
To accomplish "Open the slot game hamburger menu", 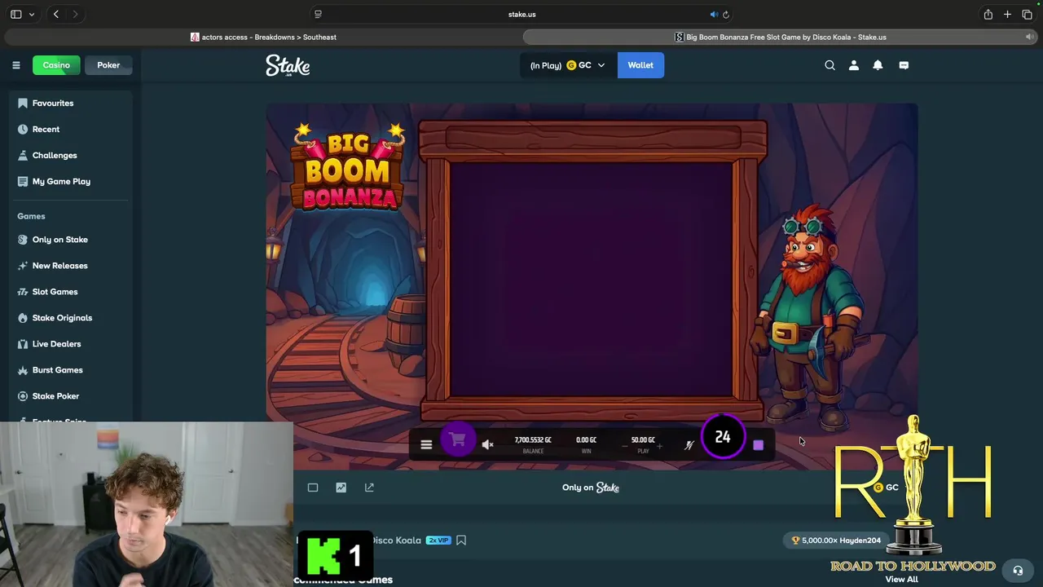I will coord(426,444).
